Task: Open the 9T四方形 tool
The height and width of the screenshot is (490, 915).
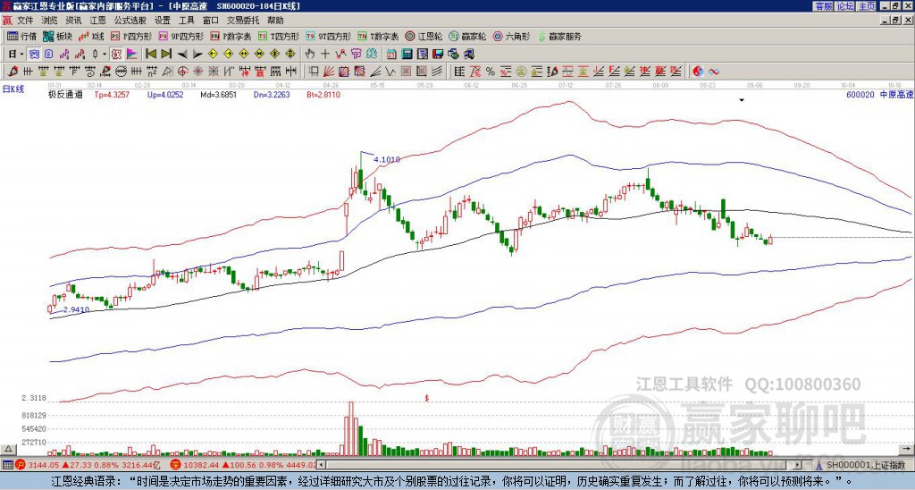Action: coord(328,36)
